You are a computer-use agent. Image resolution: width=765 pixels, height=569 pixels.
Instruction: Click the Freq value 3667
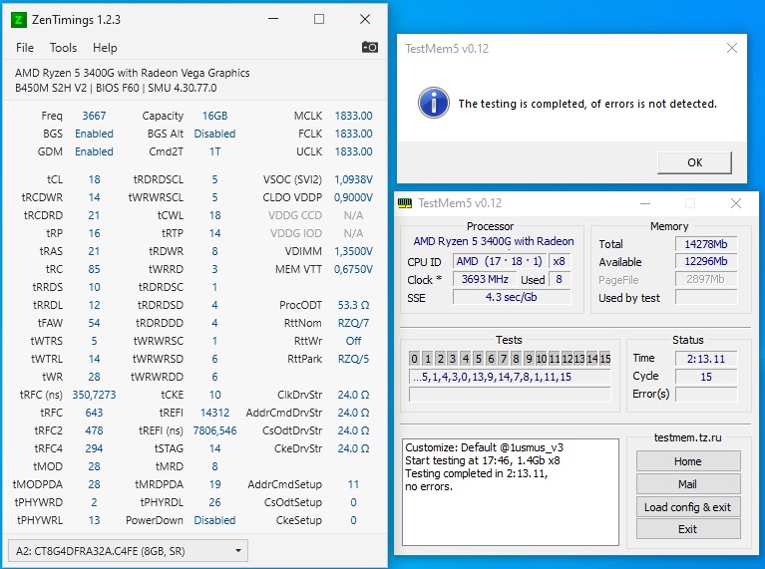coord(94,116)
